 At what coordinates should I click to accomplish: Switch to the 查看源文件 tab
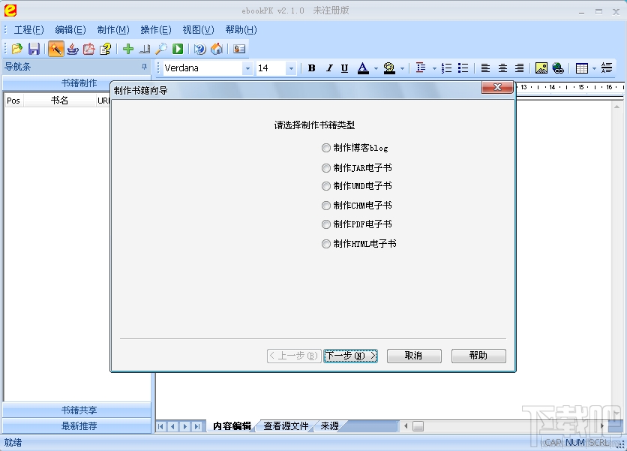coord(287,425)
